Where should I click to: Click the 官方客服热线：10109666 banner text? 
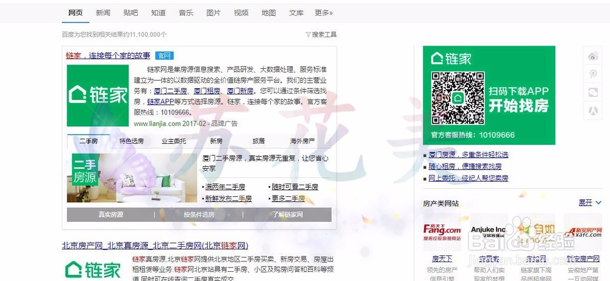click(473, 135)
